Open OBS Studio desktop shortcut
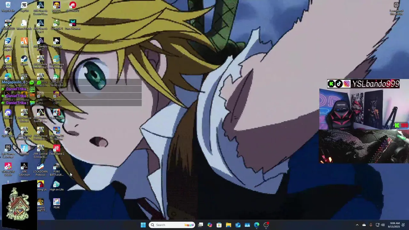The image size is (409, 230). point(8,132)
